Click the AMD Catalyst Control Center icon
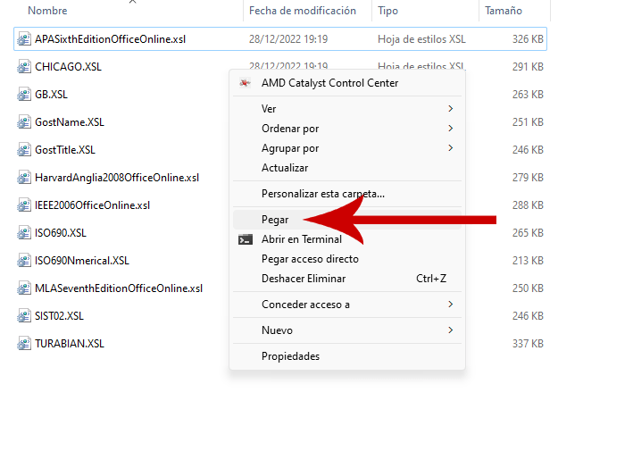Viewport: 633px width, 451px height. click(x=245, y=83)
